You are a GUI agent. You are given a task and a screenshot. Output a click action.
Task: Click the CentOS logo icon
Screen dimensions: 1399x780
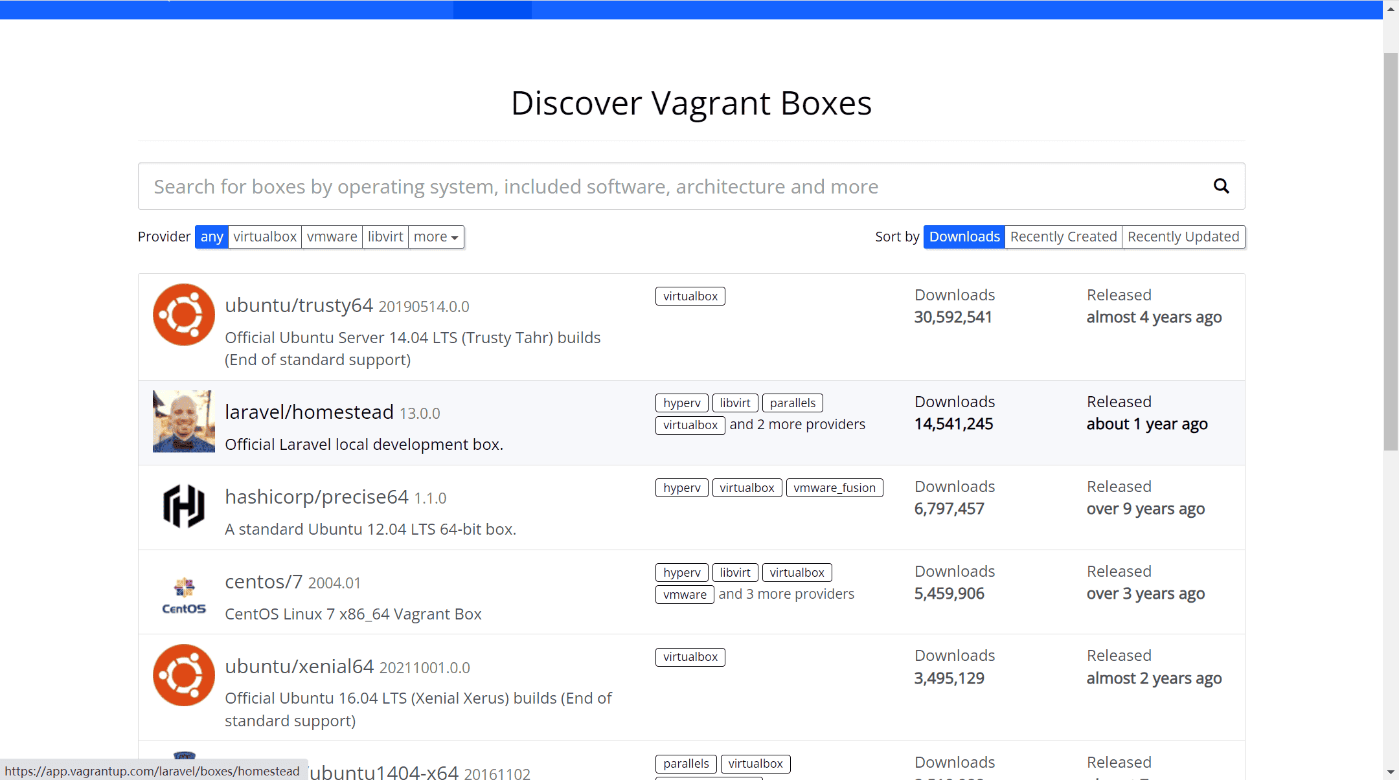point(184,596)
